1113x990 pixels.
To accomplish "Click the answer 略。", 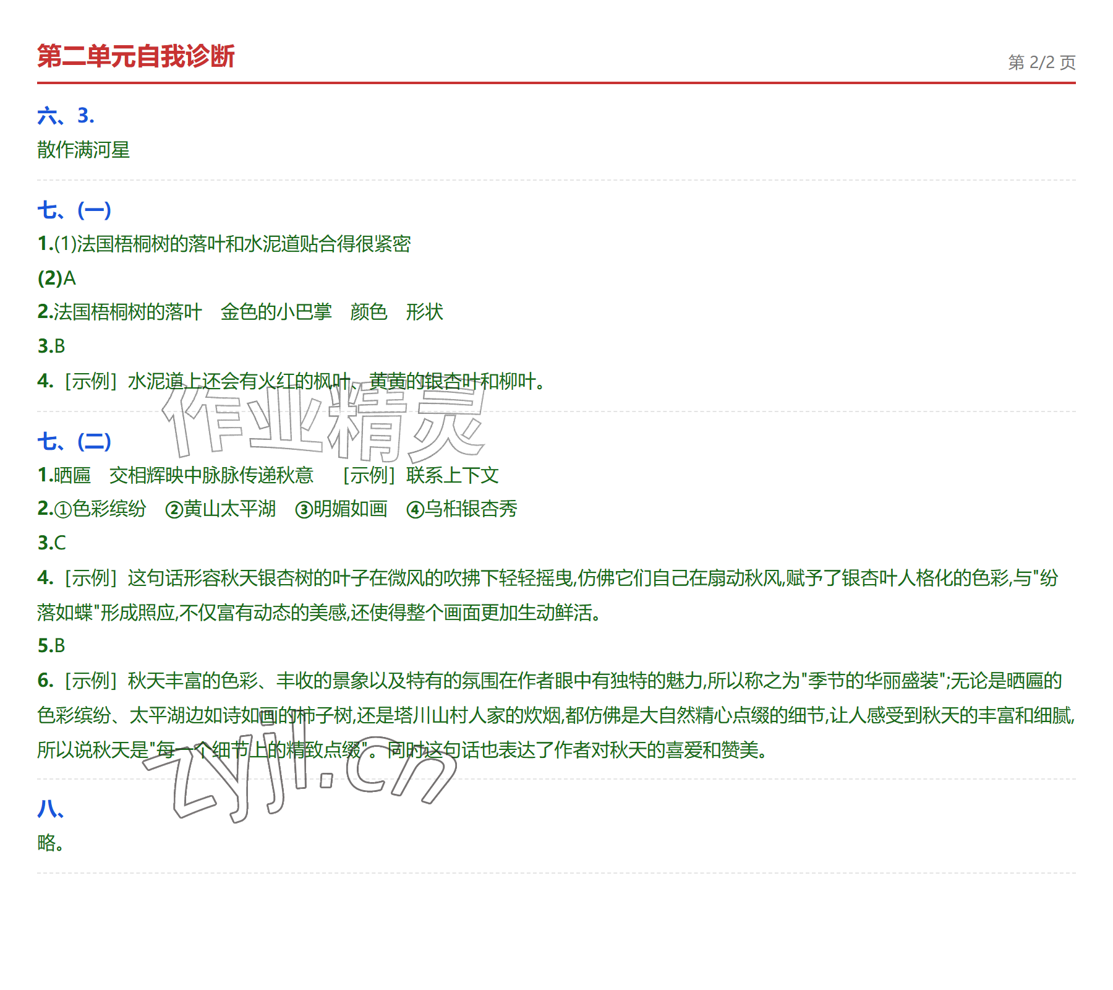I will [51, 843].
